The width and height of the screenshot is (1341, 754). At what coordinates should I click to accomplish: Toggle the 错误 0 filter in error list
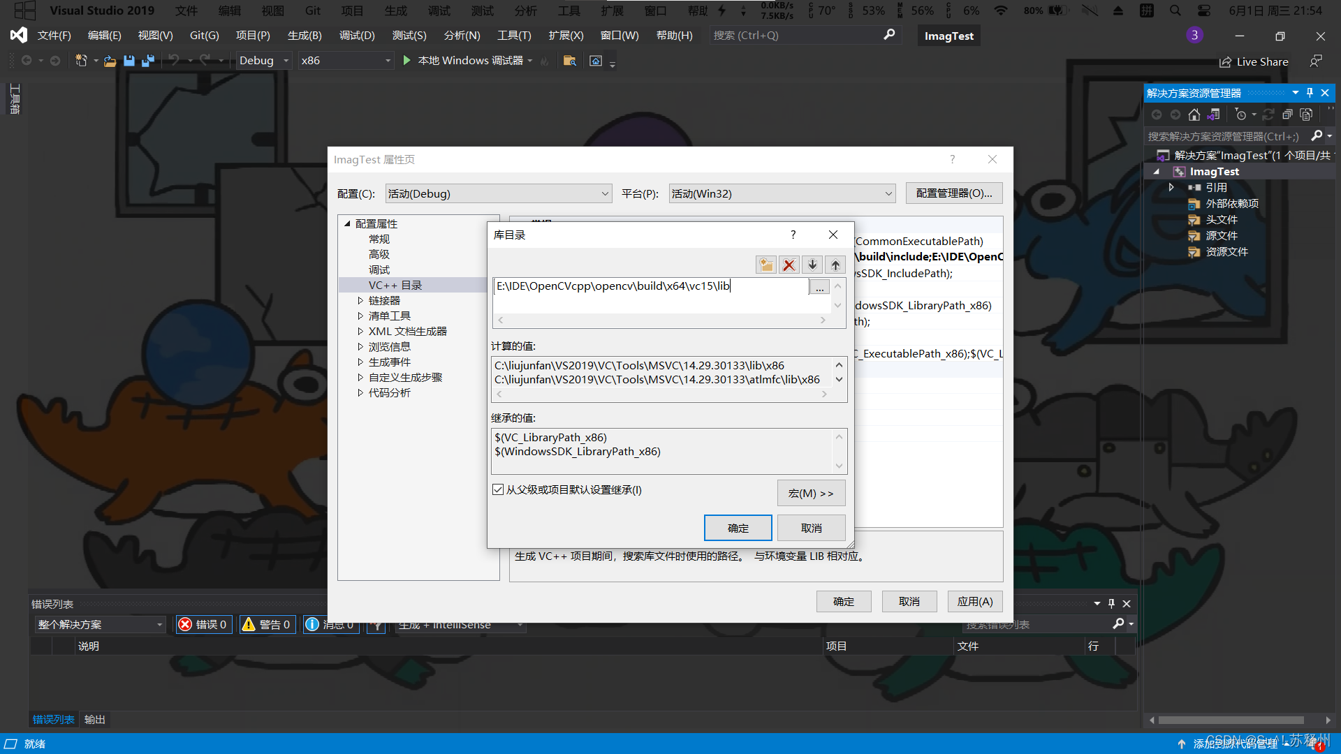coord(203,624)
